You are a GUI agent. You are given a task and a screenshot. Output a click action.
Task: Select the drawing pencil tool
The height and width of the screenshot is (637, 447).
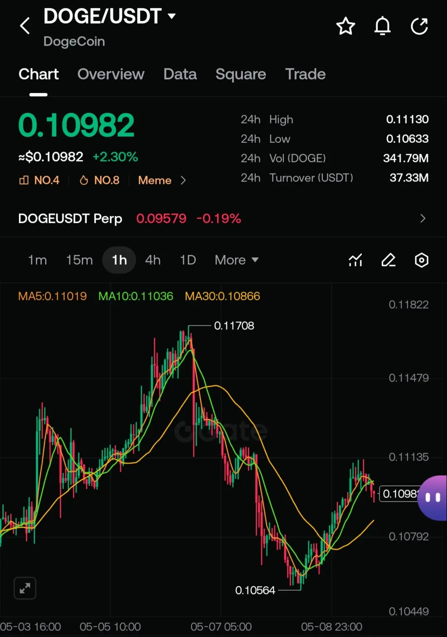click(x=388, y=260)
